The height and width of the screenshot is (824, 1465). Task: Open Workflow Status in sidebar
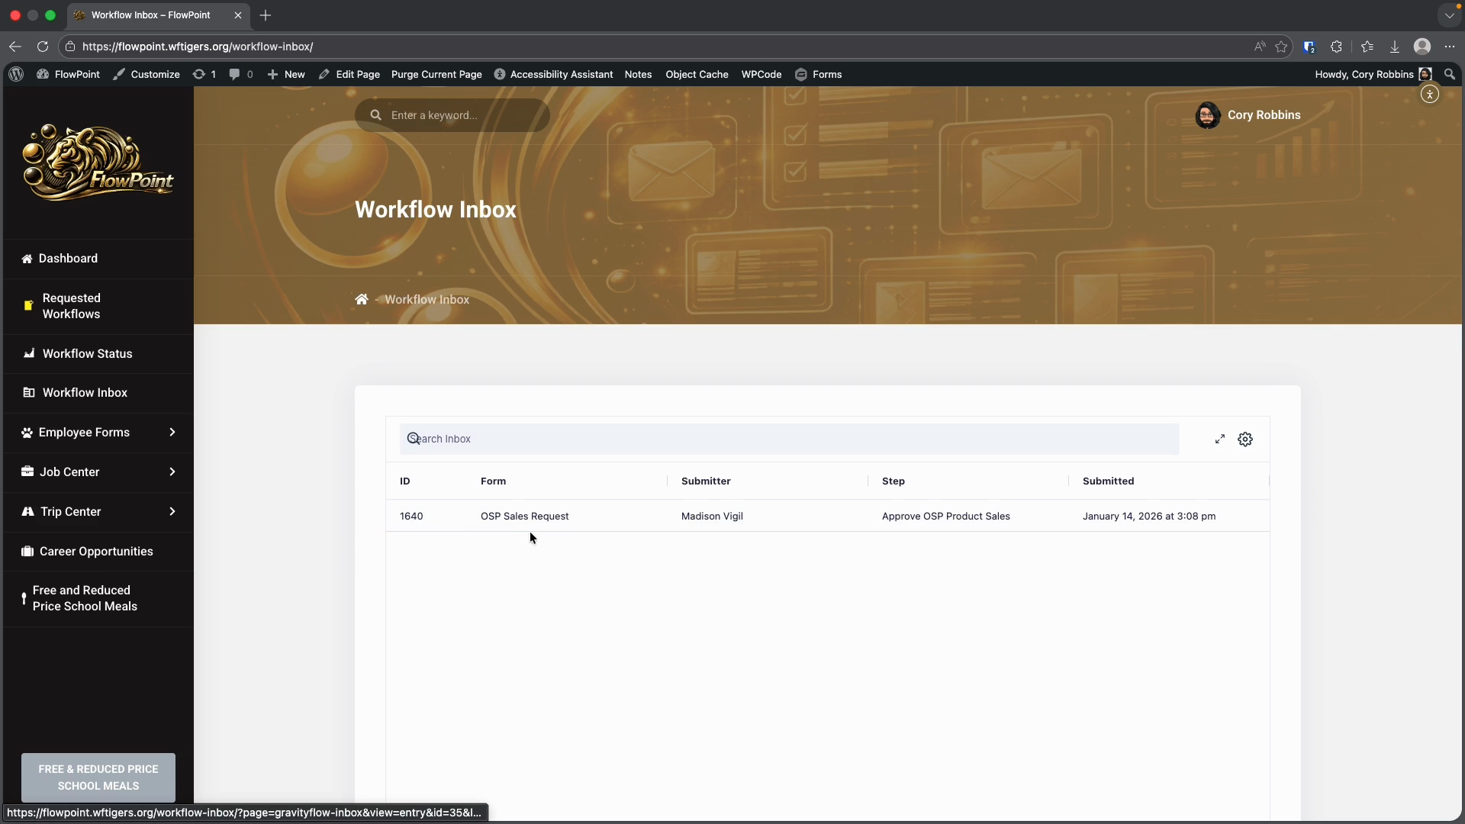87,354
